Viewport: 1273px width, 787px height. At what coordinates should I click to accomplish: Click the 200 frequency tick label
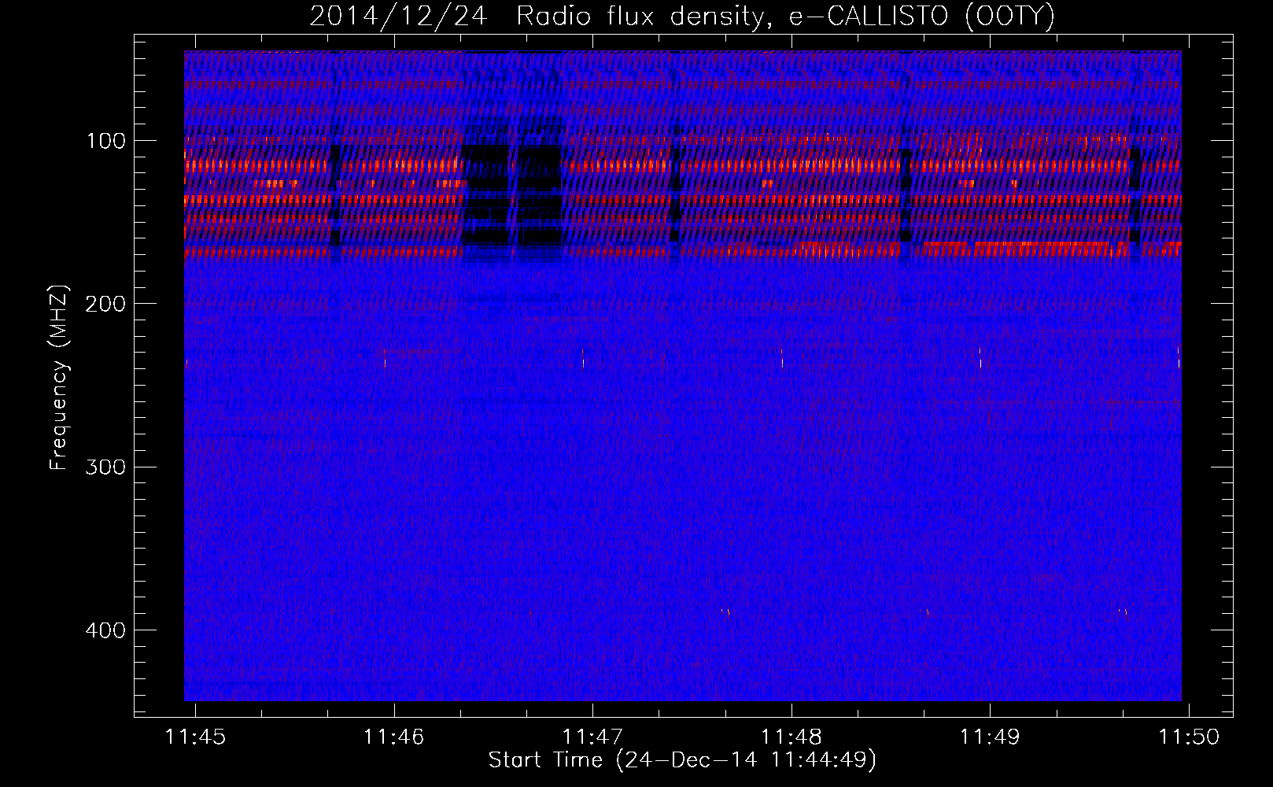pos(105,304)
